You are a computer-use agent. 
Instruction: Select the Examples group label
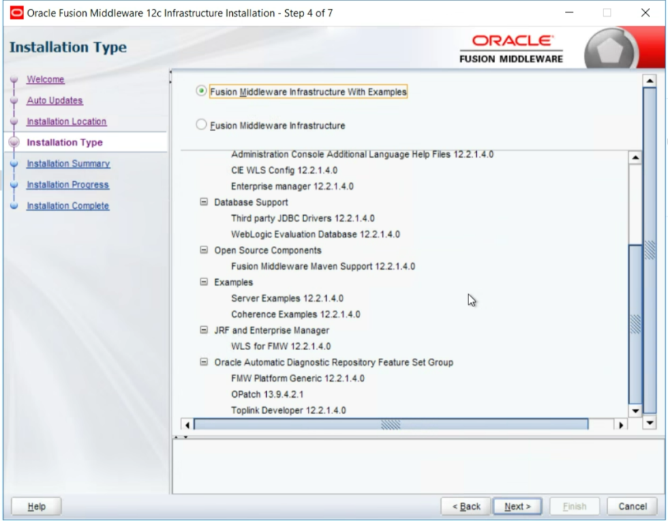coord(234,282)
